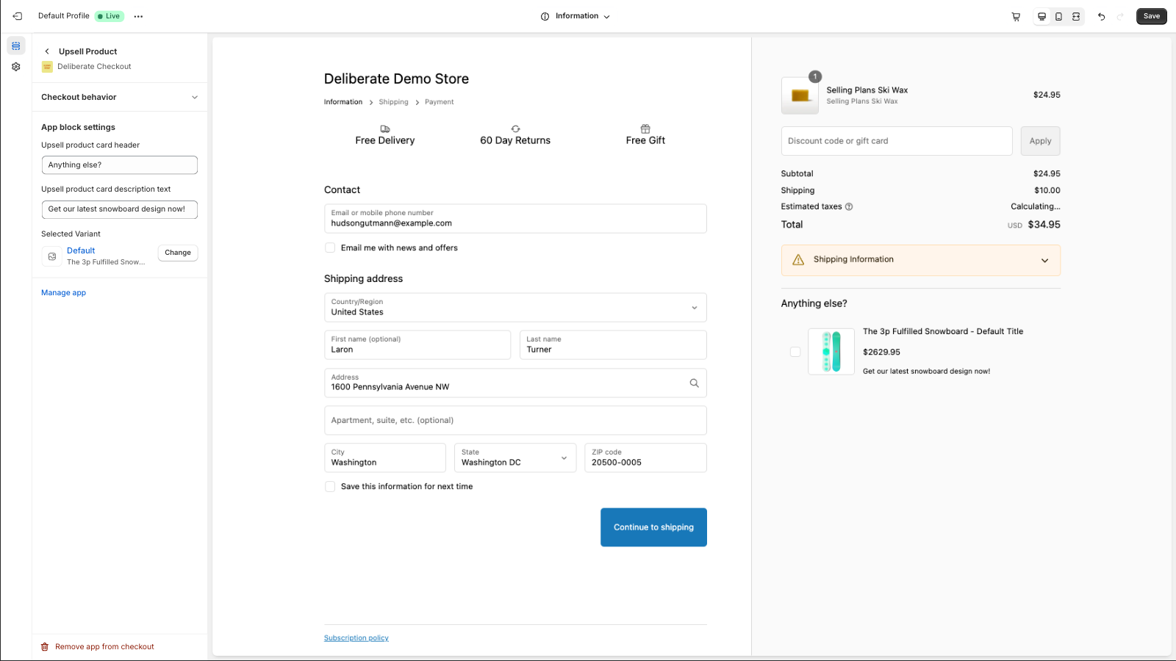1176x661 pixels.
Task: Click the Continue to shipping button
Action: (x=653, y=527)
